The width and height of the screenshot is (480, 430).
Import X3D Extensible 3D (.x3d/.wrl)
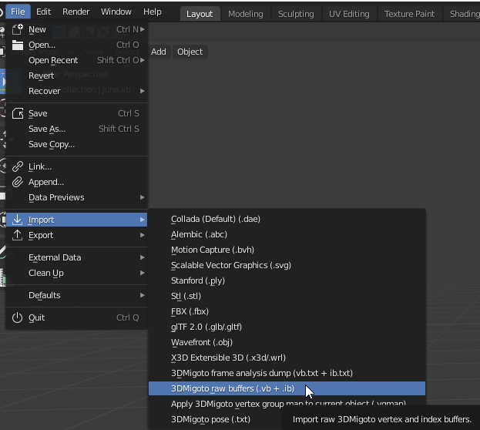coord(287,358)
